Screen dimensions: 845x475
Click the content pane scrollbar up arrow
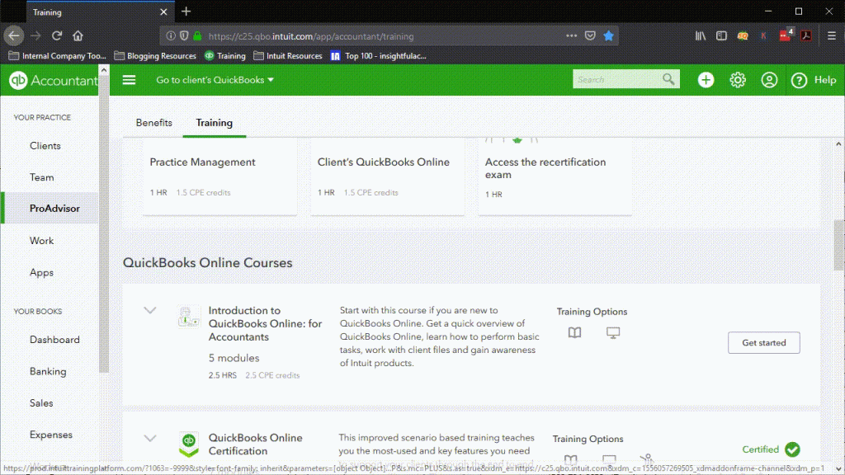(x=838, y=143)
